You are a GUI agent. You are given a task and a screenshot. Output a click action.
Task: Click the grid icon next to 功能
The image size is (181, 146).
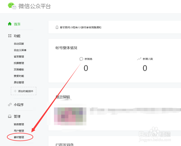[x=10, y=36]
